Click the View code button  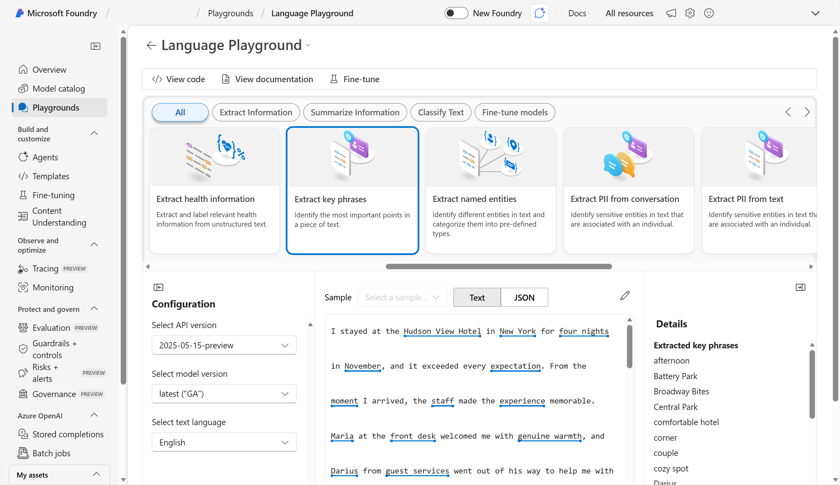coord(178,79)
